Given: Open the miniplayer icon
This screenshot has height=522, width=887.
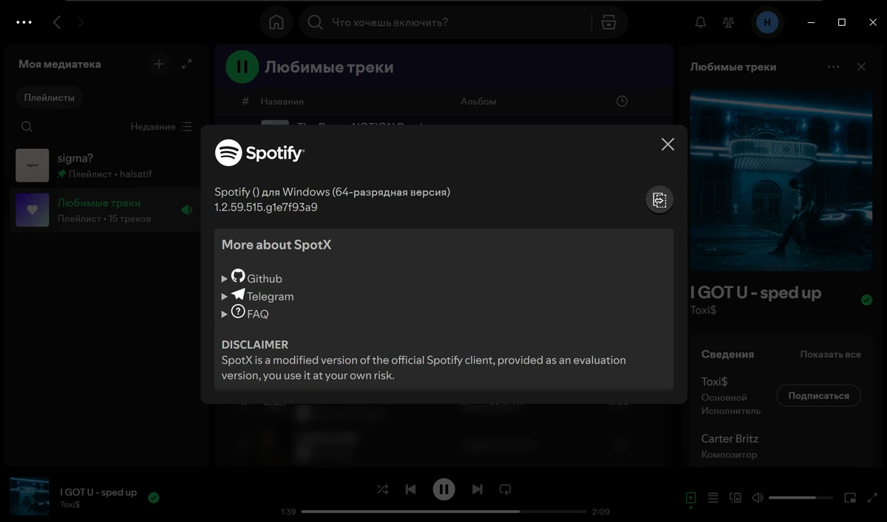Looking at the screenshot, I should (x=850, y=498).
